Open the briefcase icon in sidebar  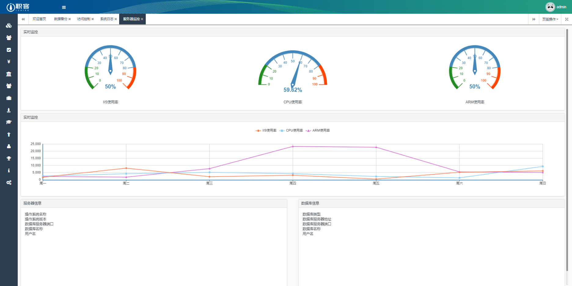(x=9, y=98)
